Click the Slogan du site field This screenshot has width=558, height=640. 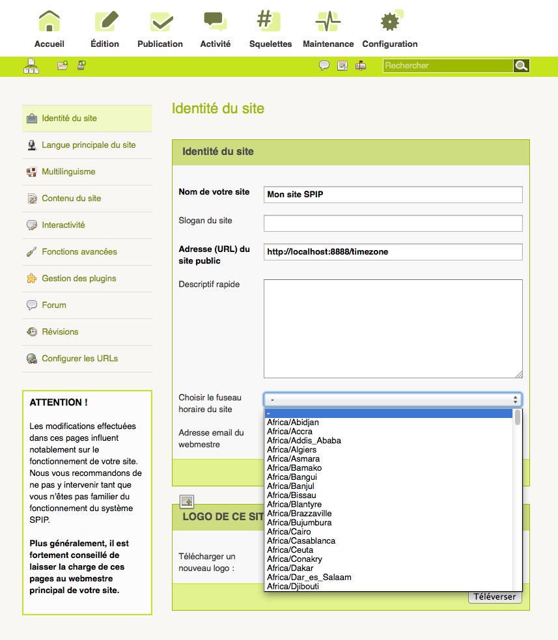[x=393, y=223]
